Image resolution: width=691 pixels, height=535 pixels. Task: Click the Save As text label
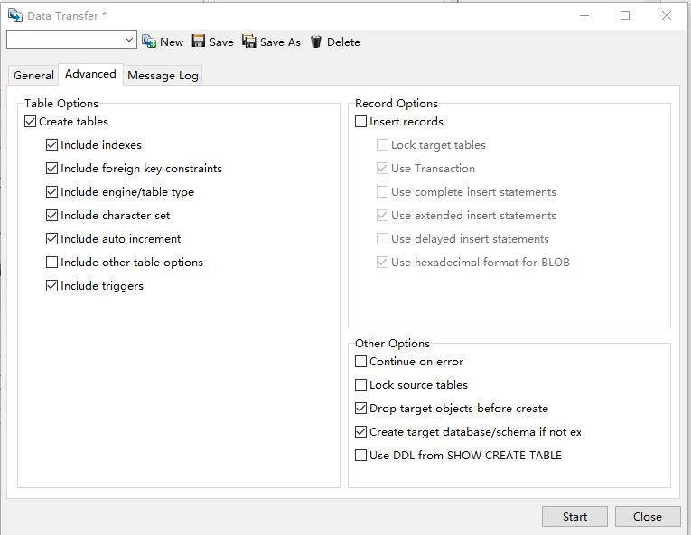coord(280,42)
